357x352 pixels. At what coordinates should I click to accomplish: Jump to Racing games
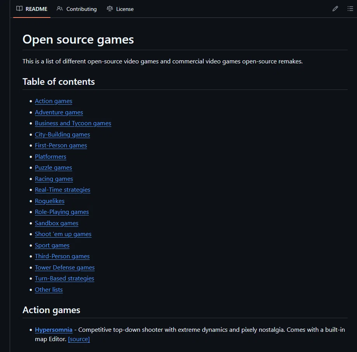coord(54,179)
